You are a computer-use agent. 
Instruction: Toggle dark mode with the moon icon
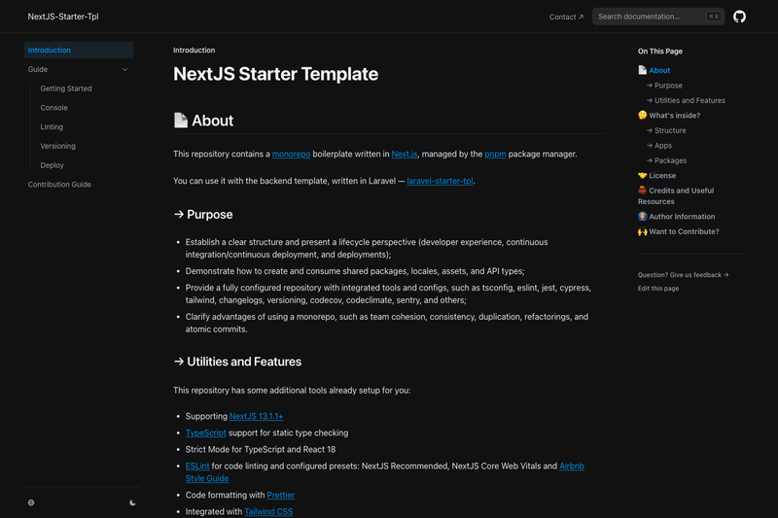click(x=132, y=502)
